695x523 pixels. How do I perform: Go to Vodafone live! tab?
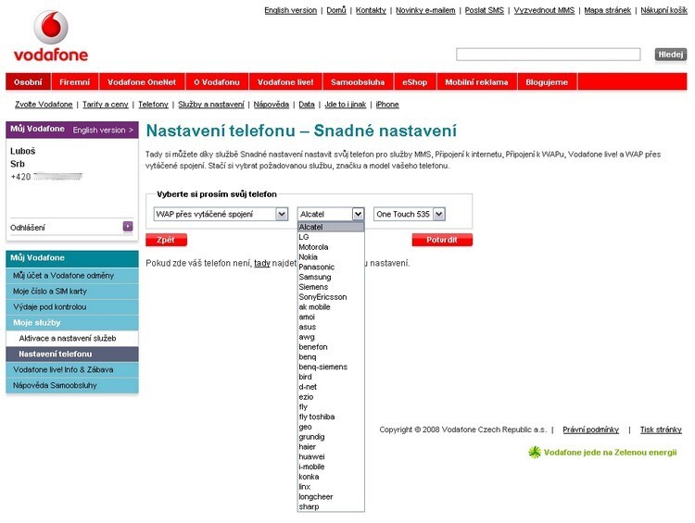click(285, 82)
